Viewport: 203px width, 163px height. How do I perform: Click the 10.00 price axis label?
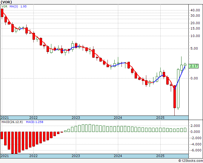(x=195, y=36)
